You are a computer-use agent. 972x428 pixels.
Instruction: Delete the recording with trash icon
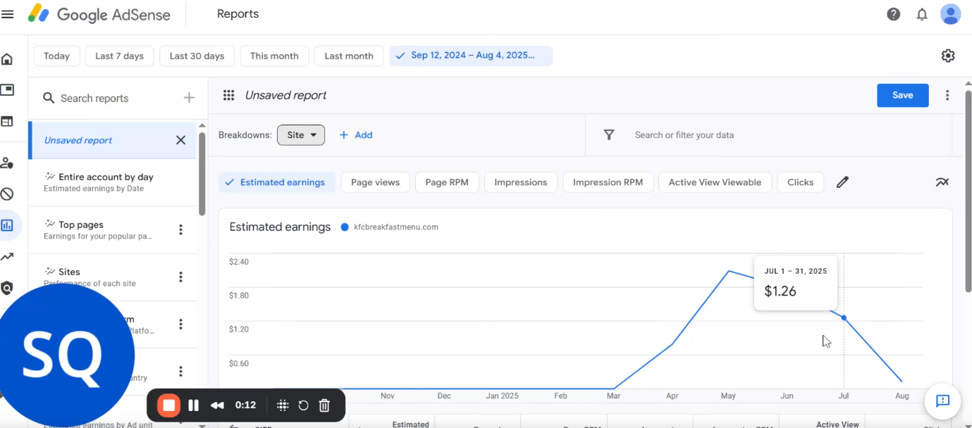click(x=325, y=405)
